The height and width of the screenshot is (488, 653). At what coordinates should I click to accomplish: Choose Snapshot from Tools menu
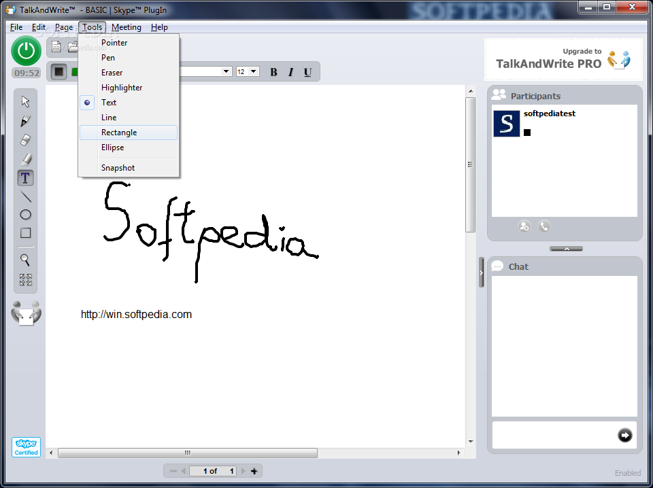click(x=129, y=168)
